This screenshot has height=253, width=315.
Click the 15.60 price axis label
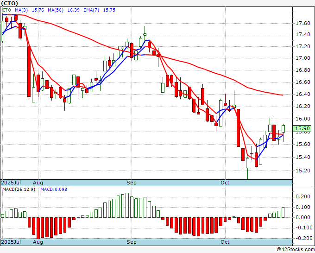pos(303,144)
